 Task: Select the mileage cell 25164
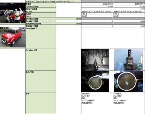(x=129, y=6)
